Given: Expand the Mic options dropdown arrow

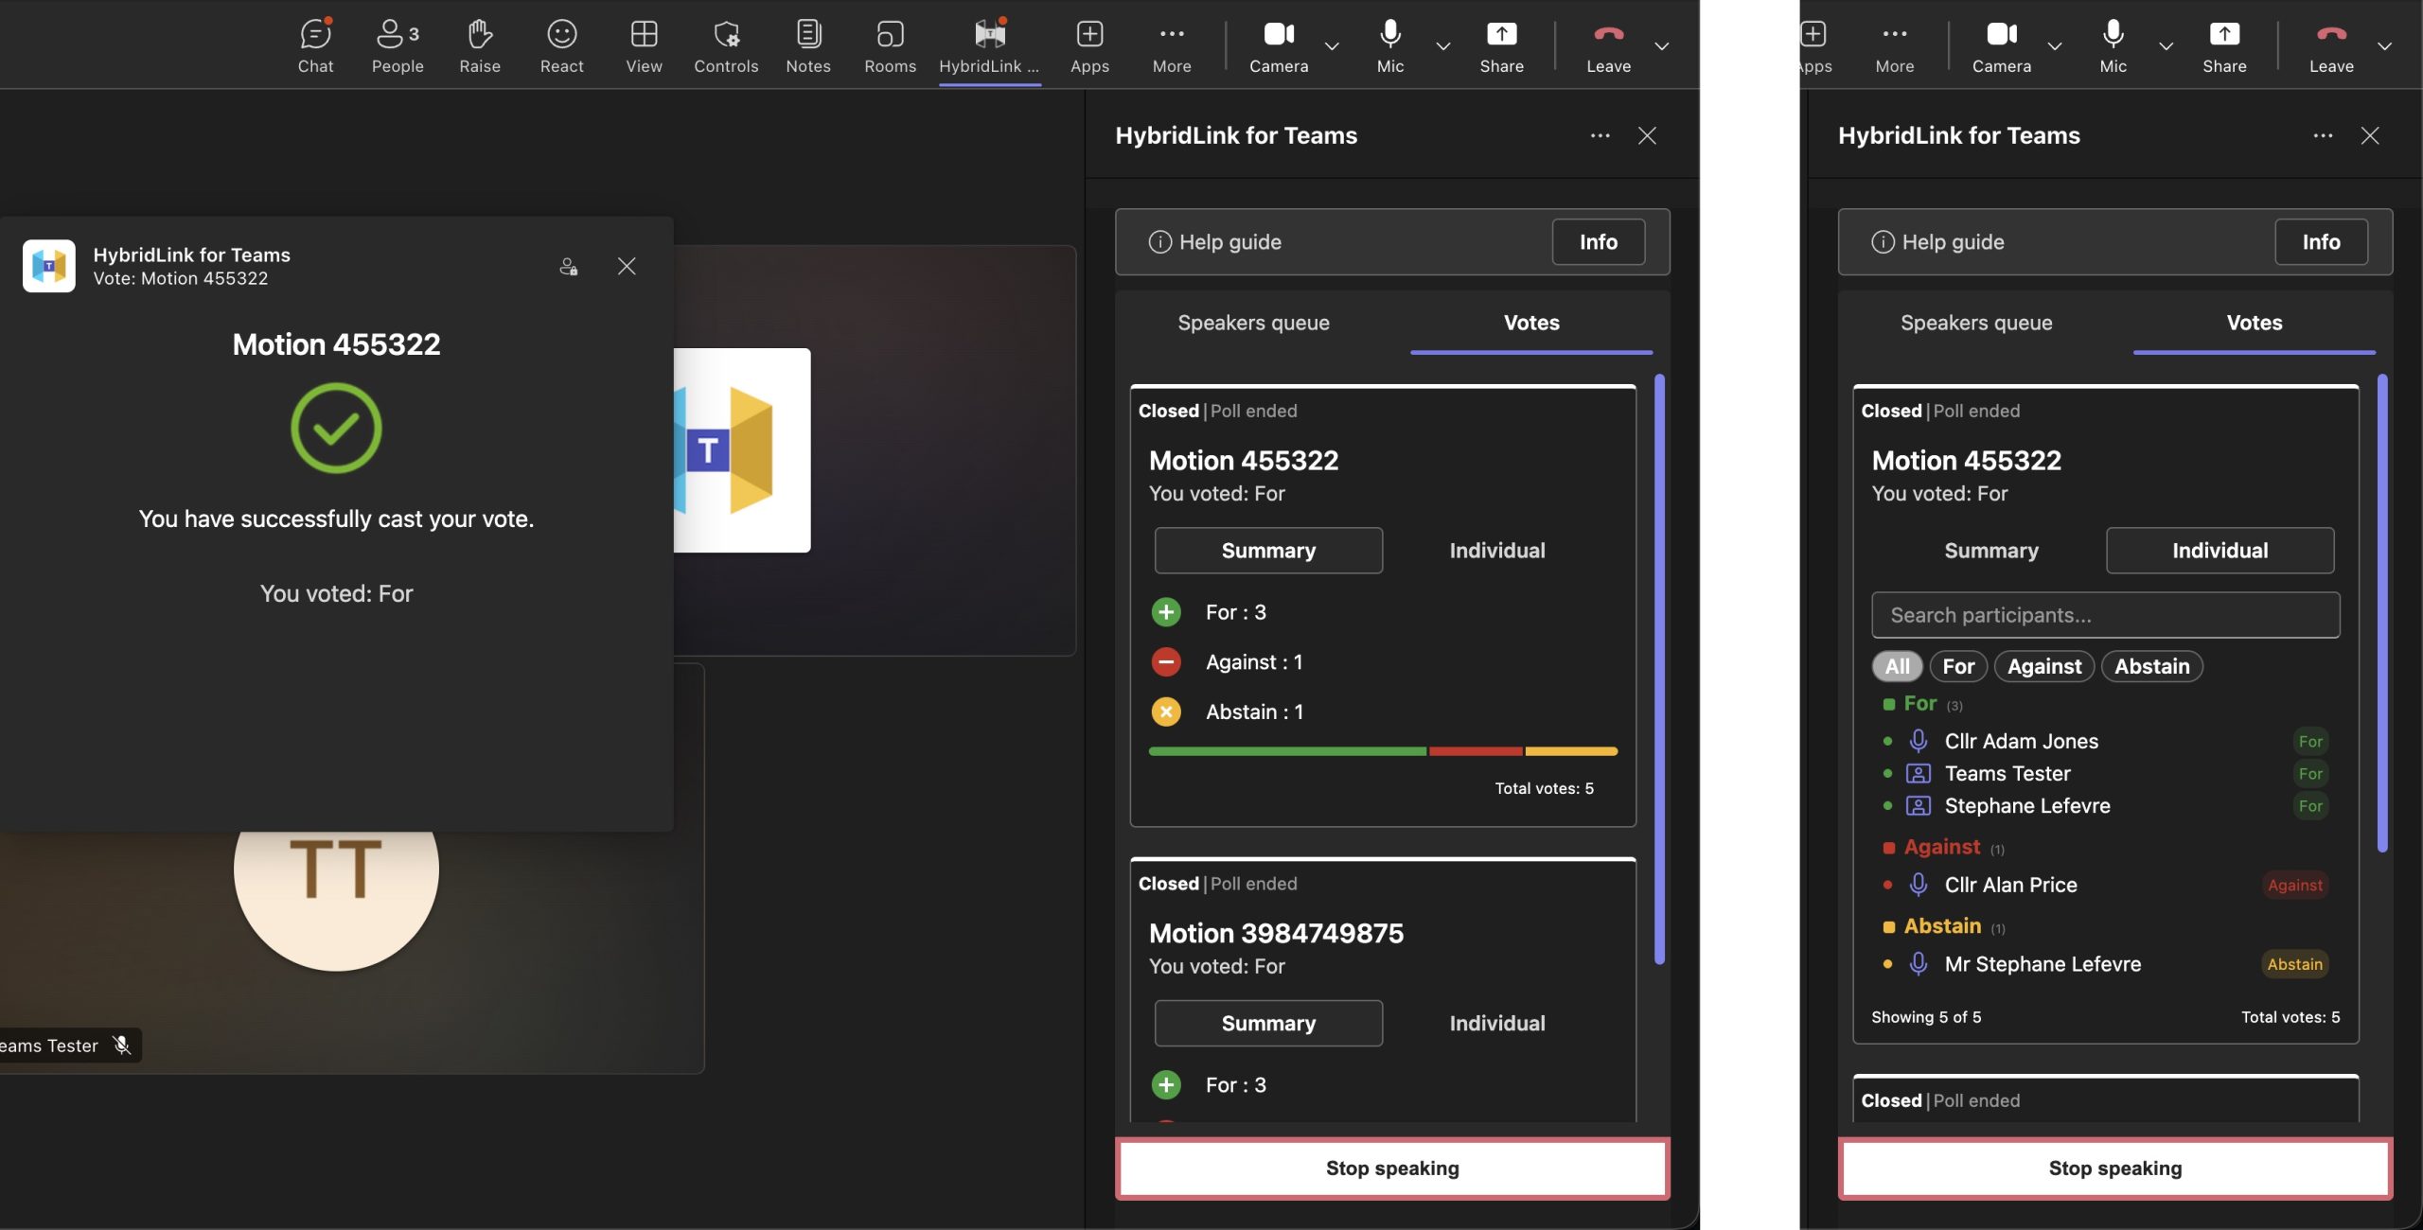Looking at the screenshot, I should tap(1442, 45).
